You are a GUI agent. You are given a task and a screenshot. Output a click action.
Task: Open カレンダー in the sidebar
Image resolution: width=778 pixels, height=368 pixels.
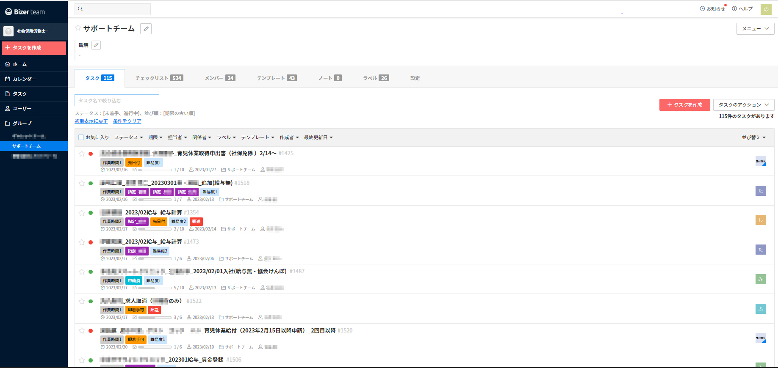pyautogui.click(x=24, y=79)
